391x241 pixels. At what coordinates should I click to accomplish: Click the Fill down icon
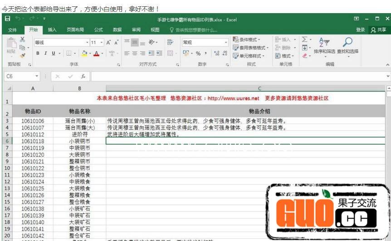[304, 48]
